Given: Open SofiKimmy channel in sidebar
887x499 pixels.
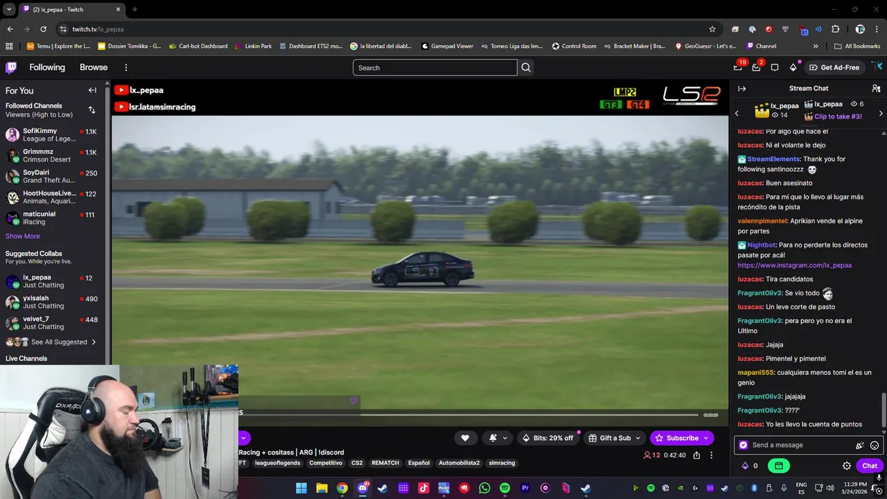Looking at the screenshot, I should [x=53, y=135].
